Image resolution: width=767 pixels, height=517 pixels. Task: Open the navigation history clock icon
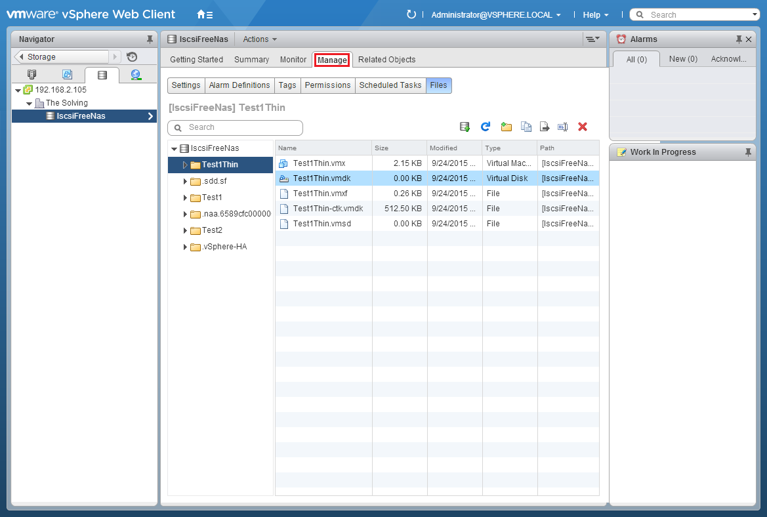tap(132, 56)
